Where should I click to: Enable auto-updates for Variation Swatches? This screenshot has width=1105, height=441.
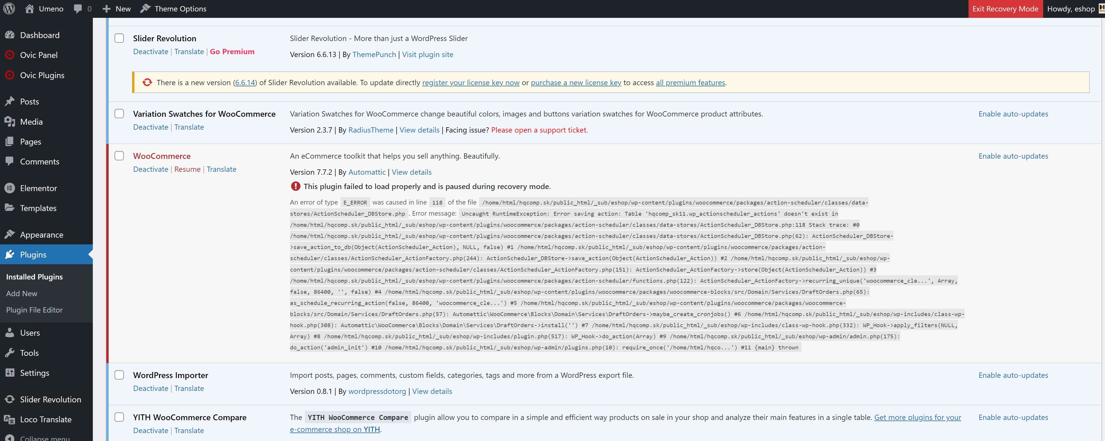click(1013, 114)
